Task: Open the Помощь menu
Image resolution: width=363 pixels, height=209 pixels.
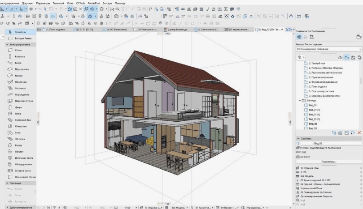Action: pos(120,3)
